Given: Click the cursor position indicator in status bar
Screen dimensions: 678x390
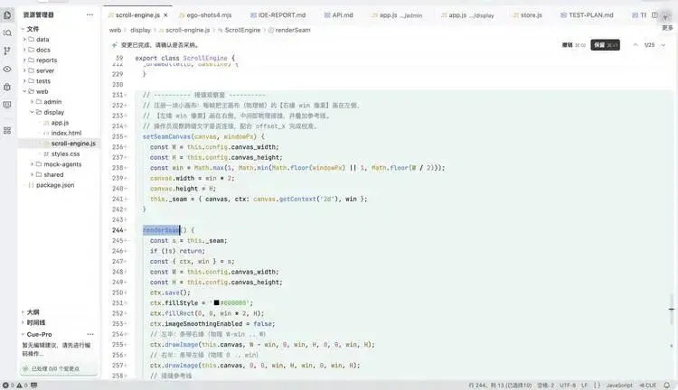Looking at the screenshot, I should tap(500, 385).
